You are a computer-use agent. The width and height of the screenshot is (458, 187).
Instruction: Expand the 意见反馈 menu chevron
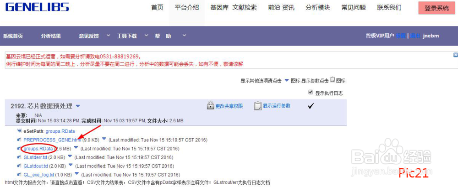[x=108, y=36]
